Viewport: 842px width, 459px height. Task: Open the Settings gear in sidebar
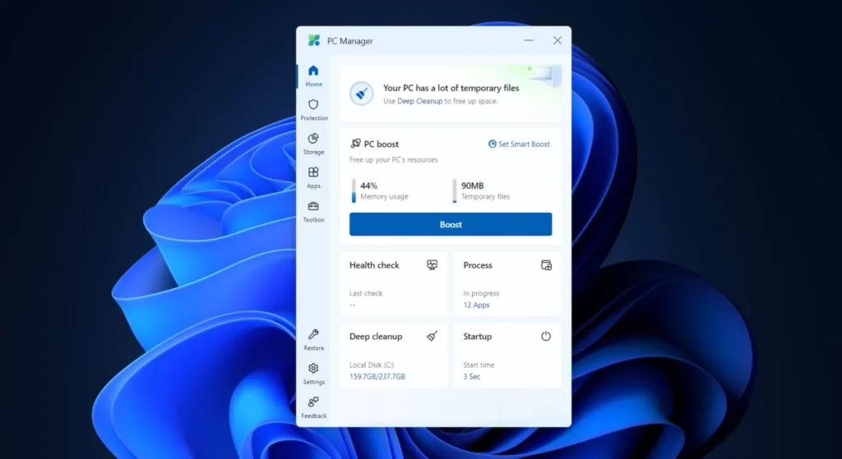(x=313, y=373)
